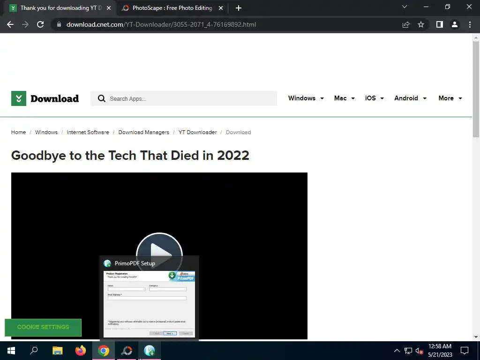Screen dimensions: 480x360
Task: Click the scrollbar up arrow
Action: pos(476,37)
